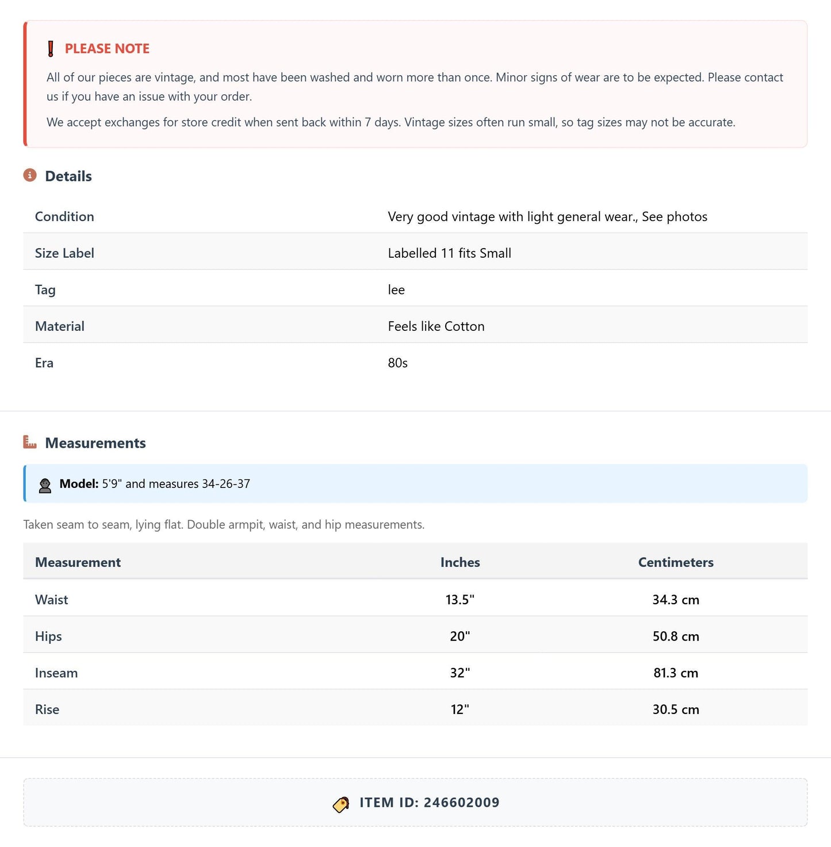Click the model person avatar icon
The width and height of the screenshot is (831, 847).
(45, 485)
